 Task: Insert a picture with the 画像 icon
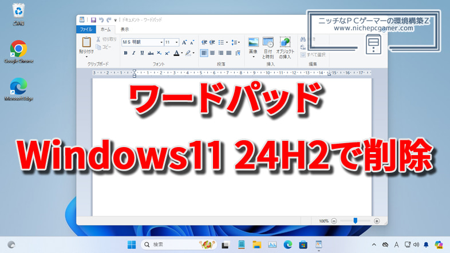(253, 42)
